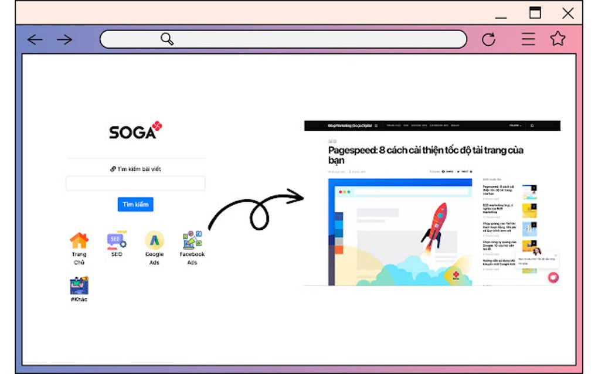Navigate back using the back arrow
Image resolution: width=598 pixels, height=374 pixels.
35,39
